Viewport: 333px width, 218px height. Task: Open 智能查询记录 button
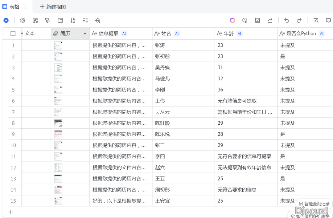click(x=314, y=204)
